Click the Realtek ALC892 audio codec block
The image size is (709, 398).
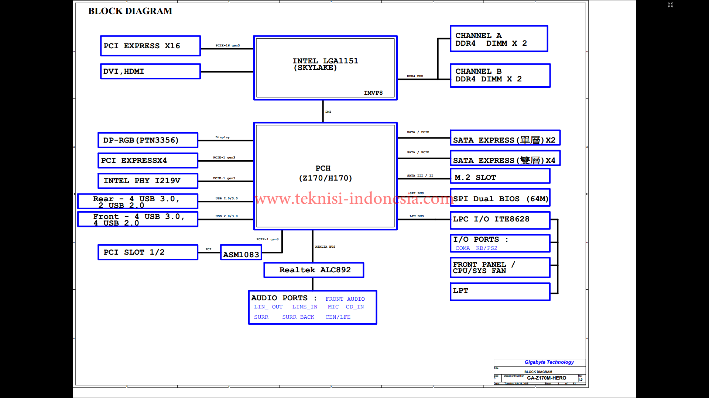click(314, 270)
